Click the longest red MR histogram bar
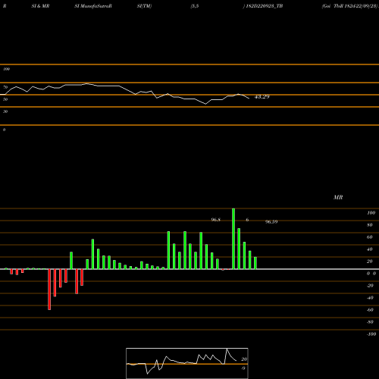 (49, 290)
